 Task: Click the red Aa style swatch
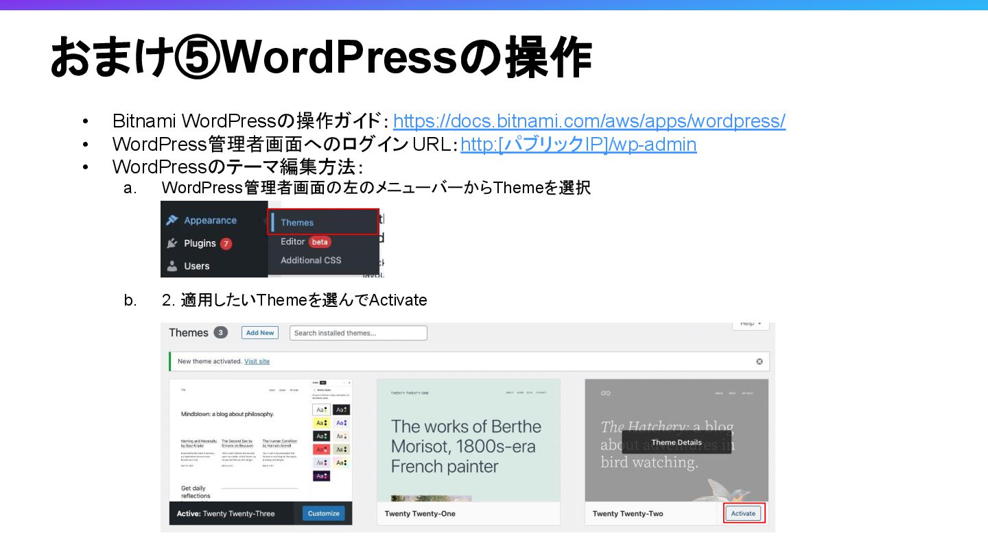coord(321,449)
